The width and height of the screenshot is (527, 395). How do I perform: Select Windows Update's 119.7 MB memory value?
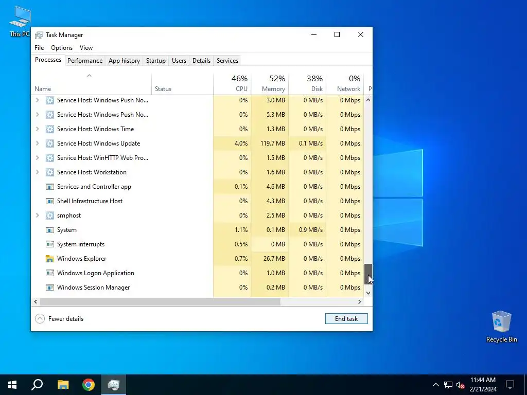pyautogui.click(x=273, y=143)
